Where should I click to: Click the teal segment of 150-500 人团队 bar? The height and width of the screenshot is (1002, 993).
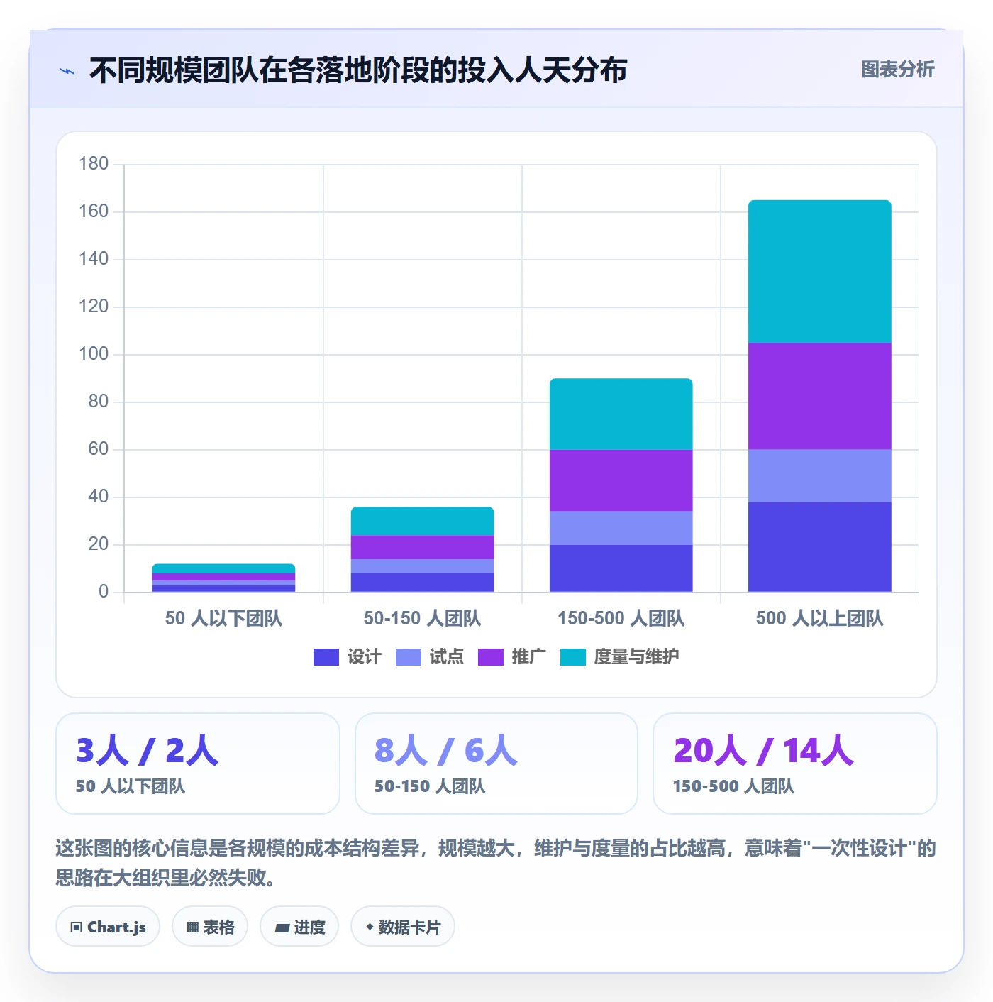pos(621,414)
